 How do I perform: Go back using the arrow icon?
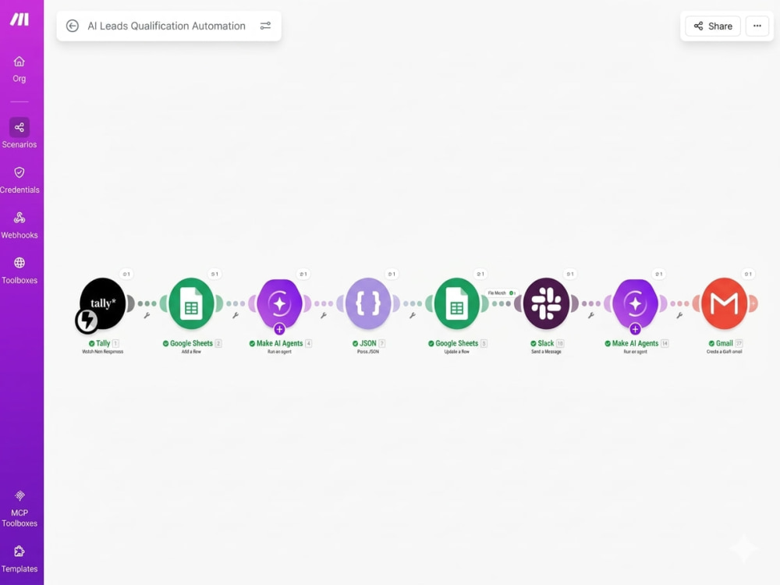click(73, 26)
